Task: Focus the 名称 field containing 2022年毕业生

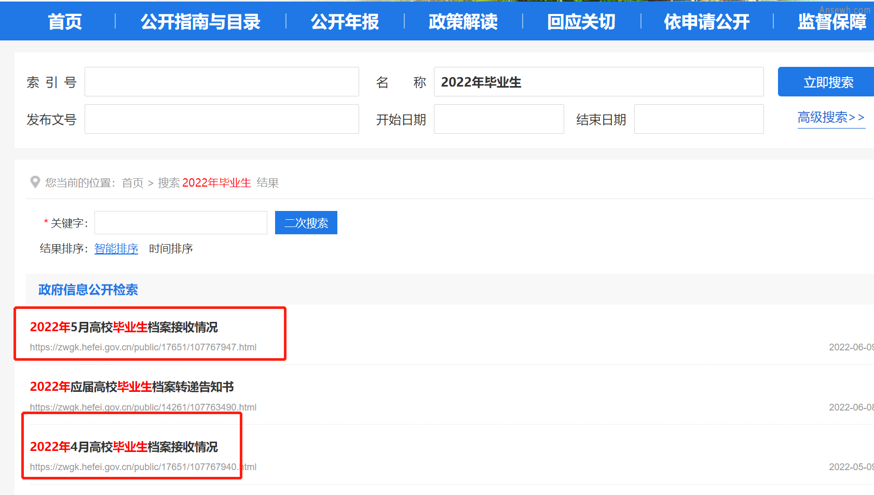Action: coord(598,82)
